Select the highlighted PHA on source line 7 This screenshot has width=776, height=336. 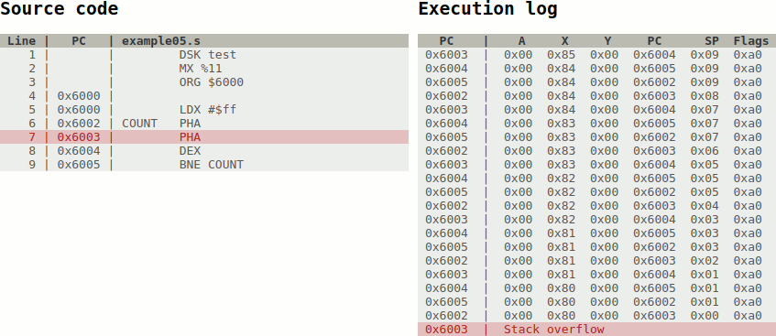click(190, 137)
